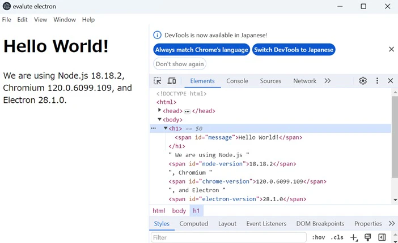Click the ellipsis beside the h1 row
This screenshot has height=243, width=398.
point(153,128)
